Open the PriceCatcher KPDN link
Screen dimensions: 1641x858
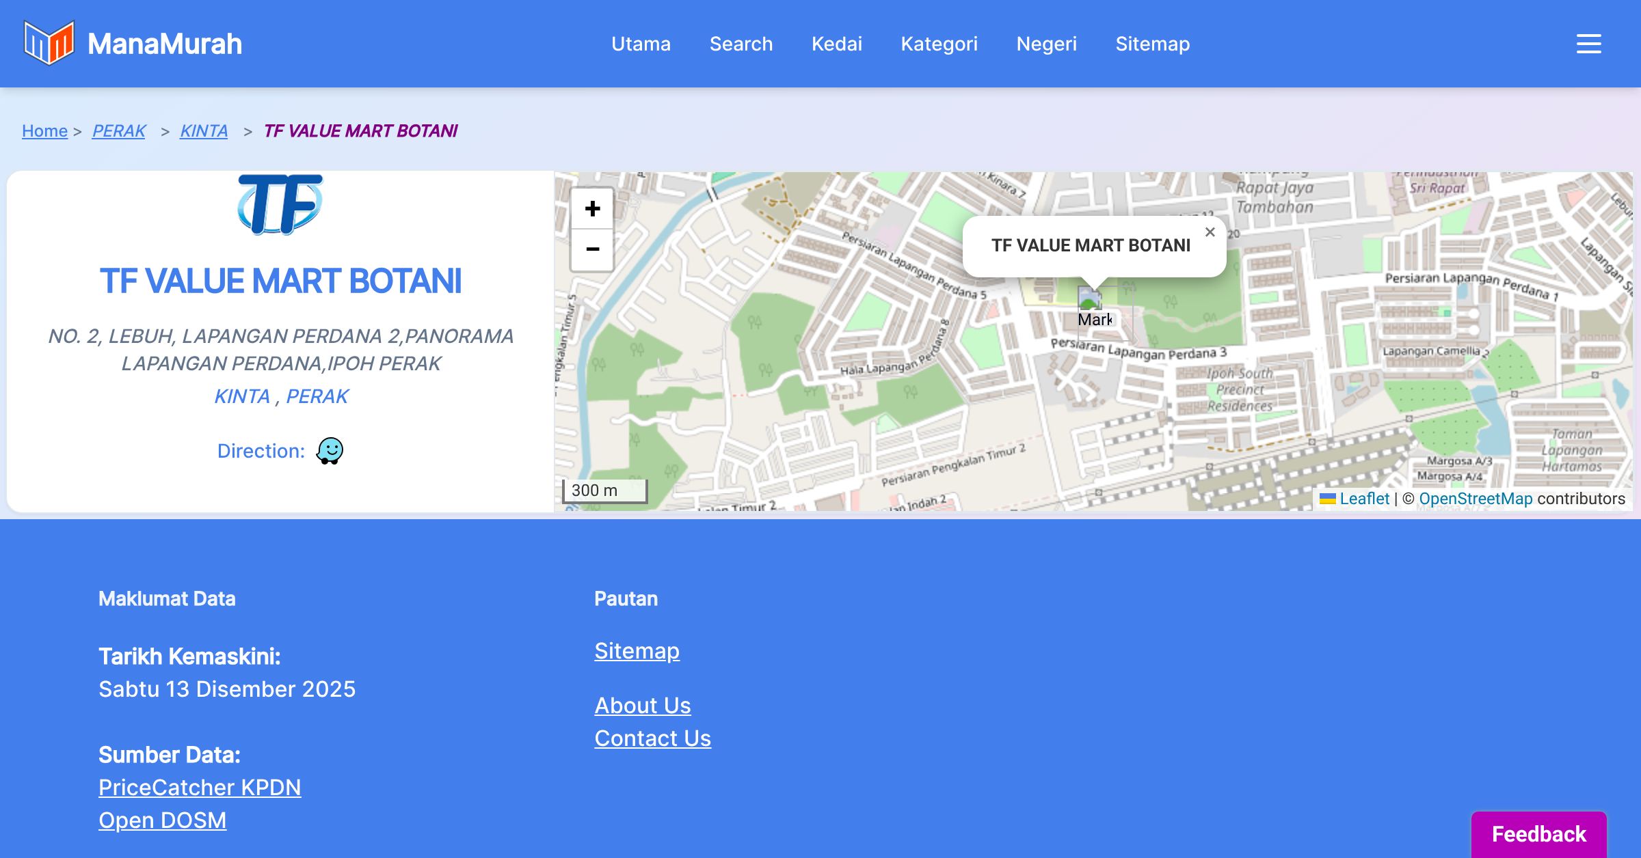200,787
